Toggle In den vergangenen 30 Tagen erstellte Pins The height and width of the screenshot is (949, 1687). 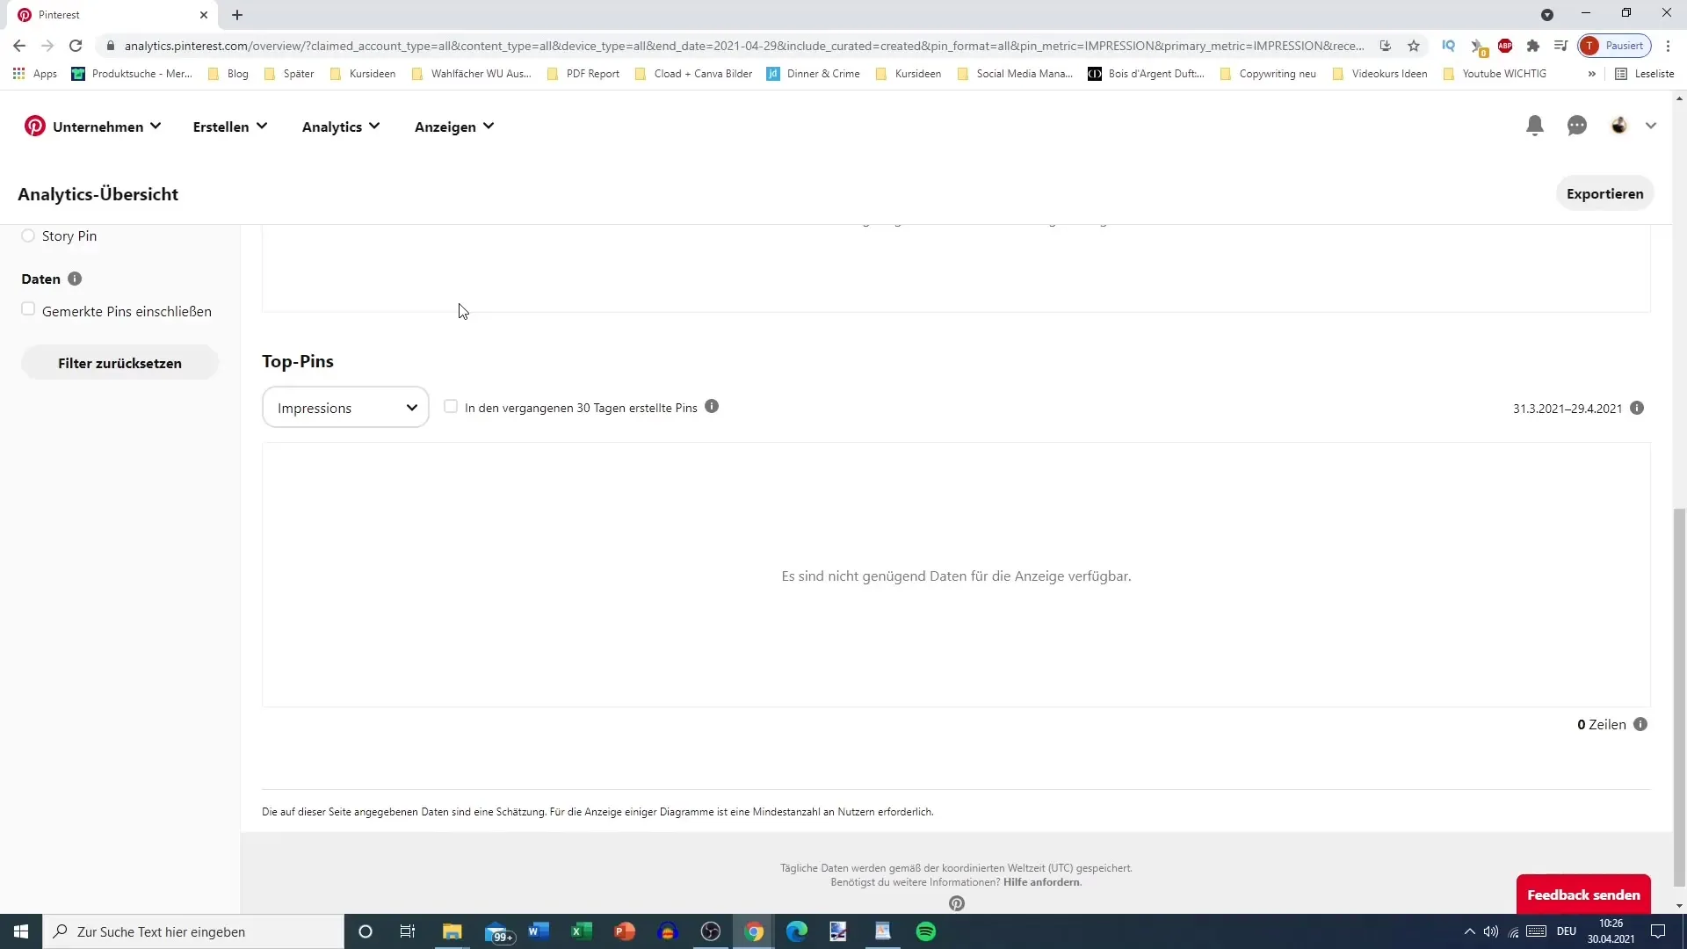click(x=451, y=406)
